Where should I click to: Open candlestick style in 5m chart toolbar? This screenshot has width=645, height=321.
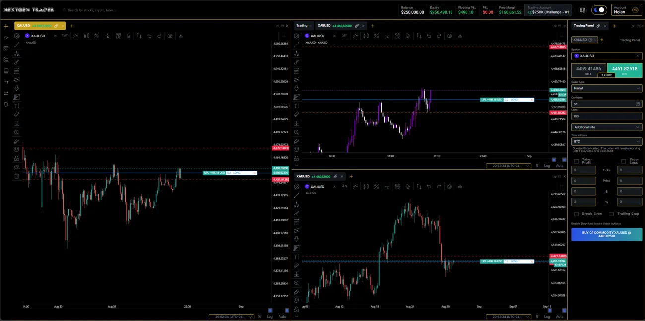tap(366, 36)
